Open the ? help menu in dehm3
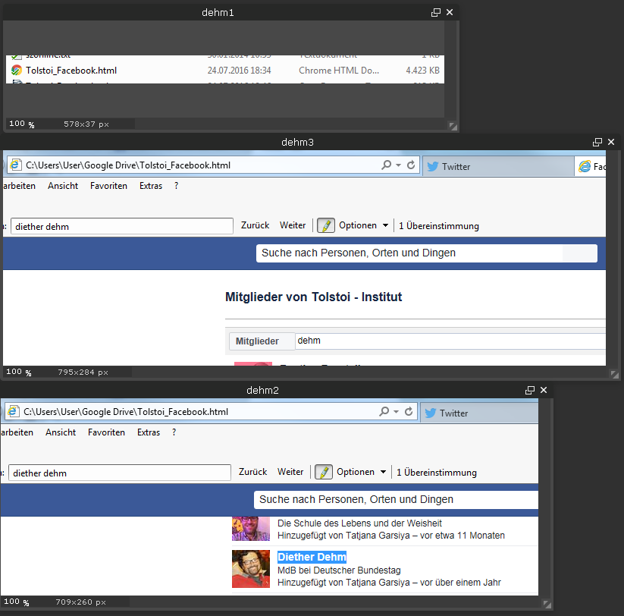Viewport: 624px width, 616px height. point(177,186)
